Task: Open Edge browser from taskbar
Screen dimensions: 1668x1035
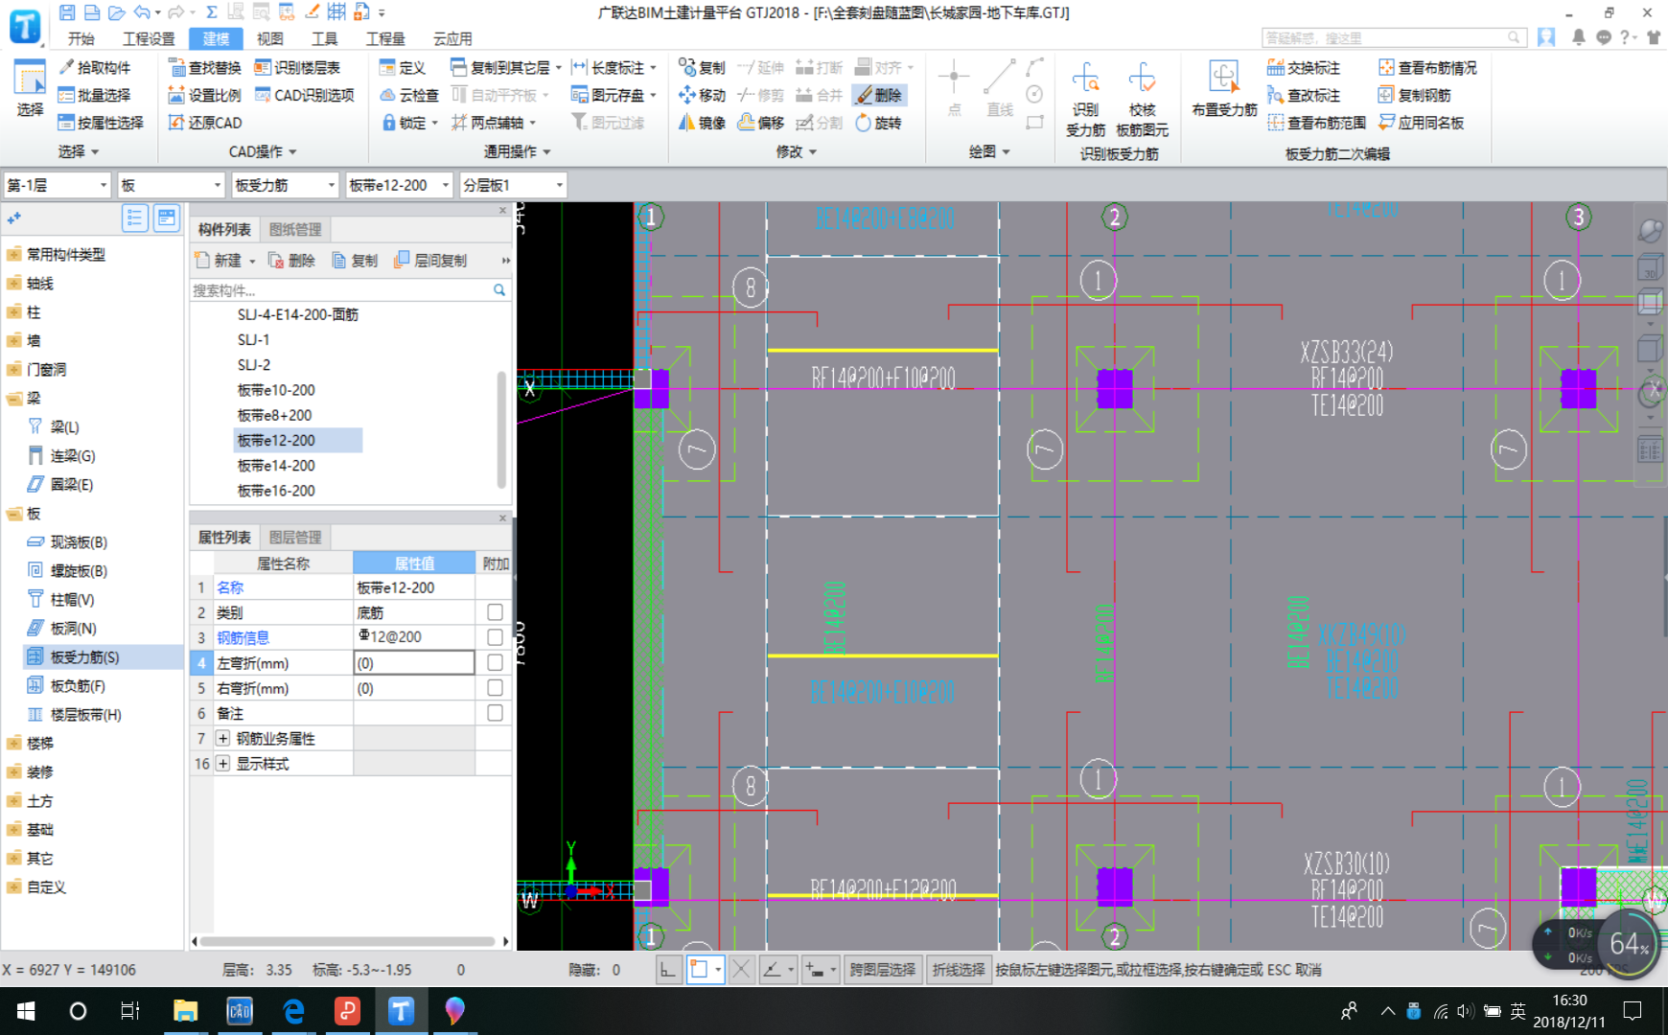Action: tap(293, 1011)
